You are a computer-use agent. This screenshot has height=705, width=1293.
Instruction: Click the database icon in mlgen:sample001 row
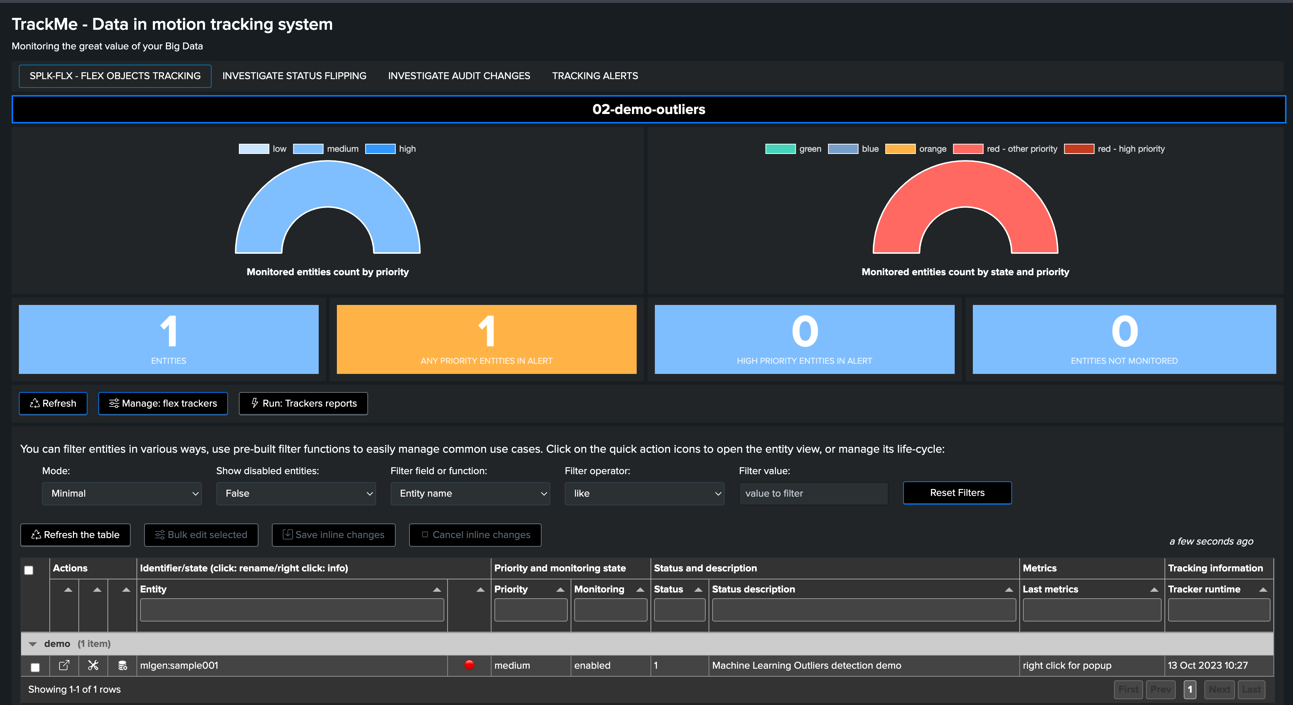[x=122, y=665]
